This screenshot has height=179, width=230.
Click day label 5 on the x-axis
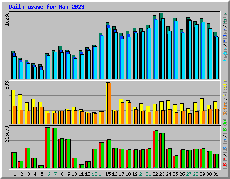pyautogui.click(x=42, y=174)
